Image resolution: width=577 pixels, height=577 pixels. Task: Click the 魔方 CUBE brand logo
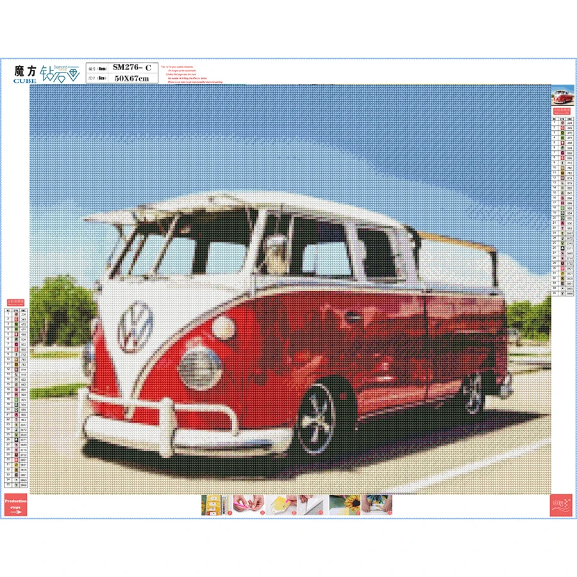click(25, 74)
